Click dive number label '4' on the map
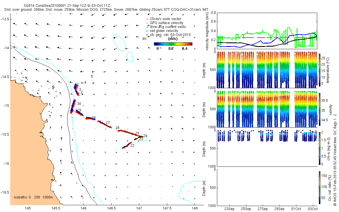Viewport: 339px width, 212px height. coord(85,83)
